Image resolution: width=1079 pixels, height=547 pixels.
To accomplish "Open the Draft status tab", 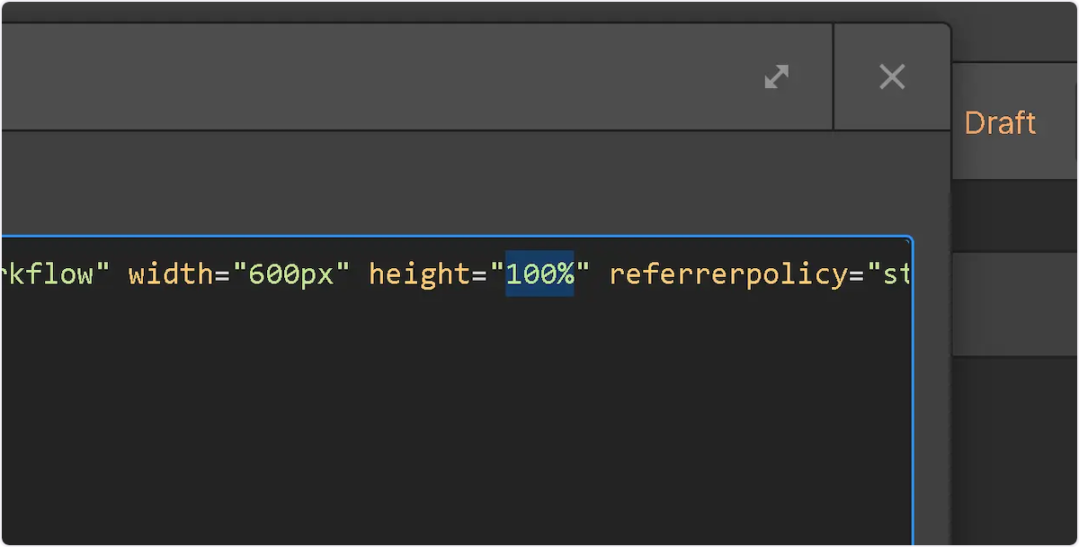I will point(1000,123).
